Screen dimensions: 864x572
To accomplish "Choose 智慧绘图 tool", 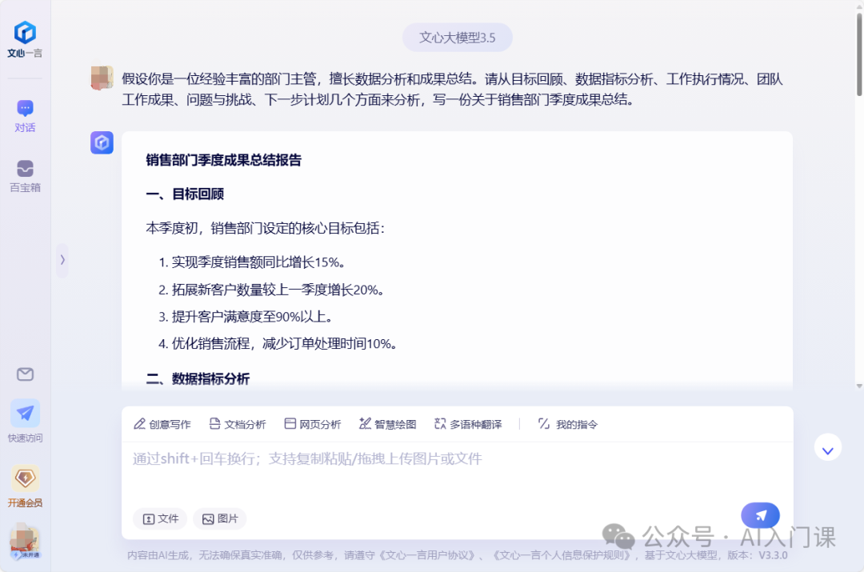I will pos(387,424).
